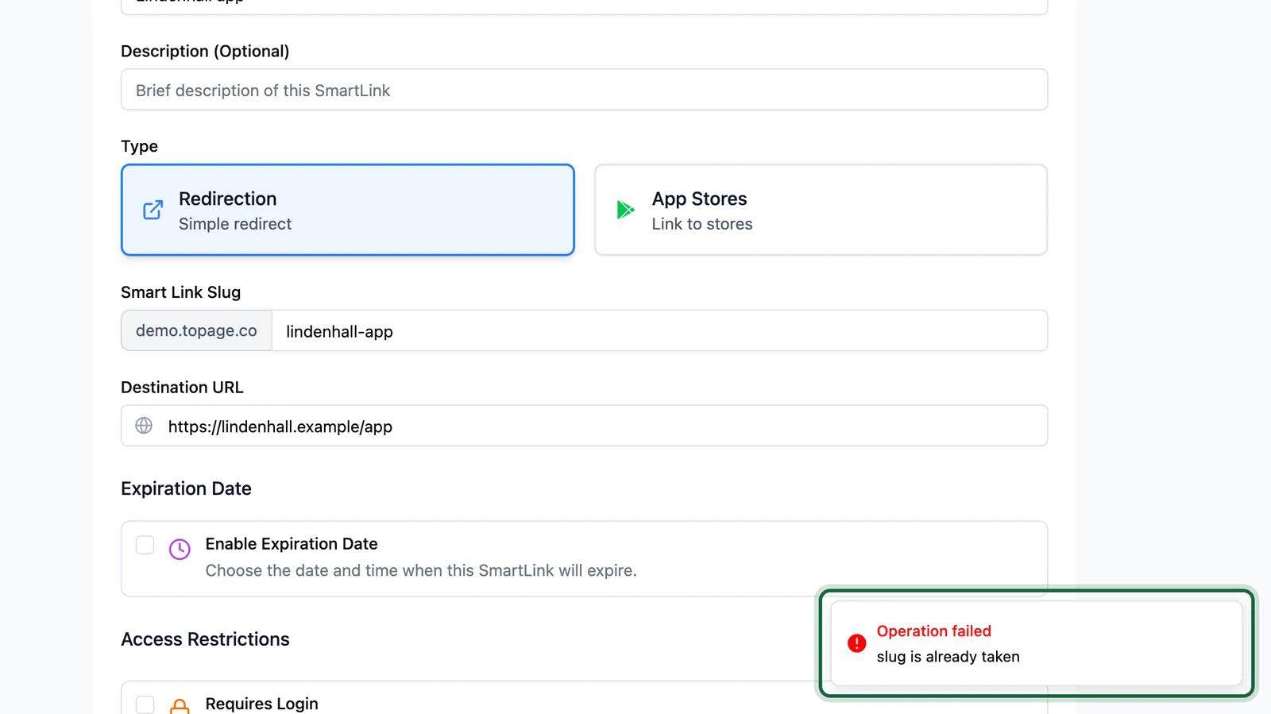Click the 'Description (Optional)' label
Screen dimensions: 1271x714
coord(205,51)
